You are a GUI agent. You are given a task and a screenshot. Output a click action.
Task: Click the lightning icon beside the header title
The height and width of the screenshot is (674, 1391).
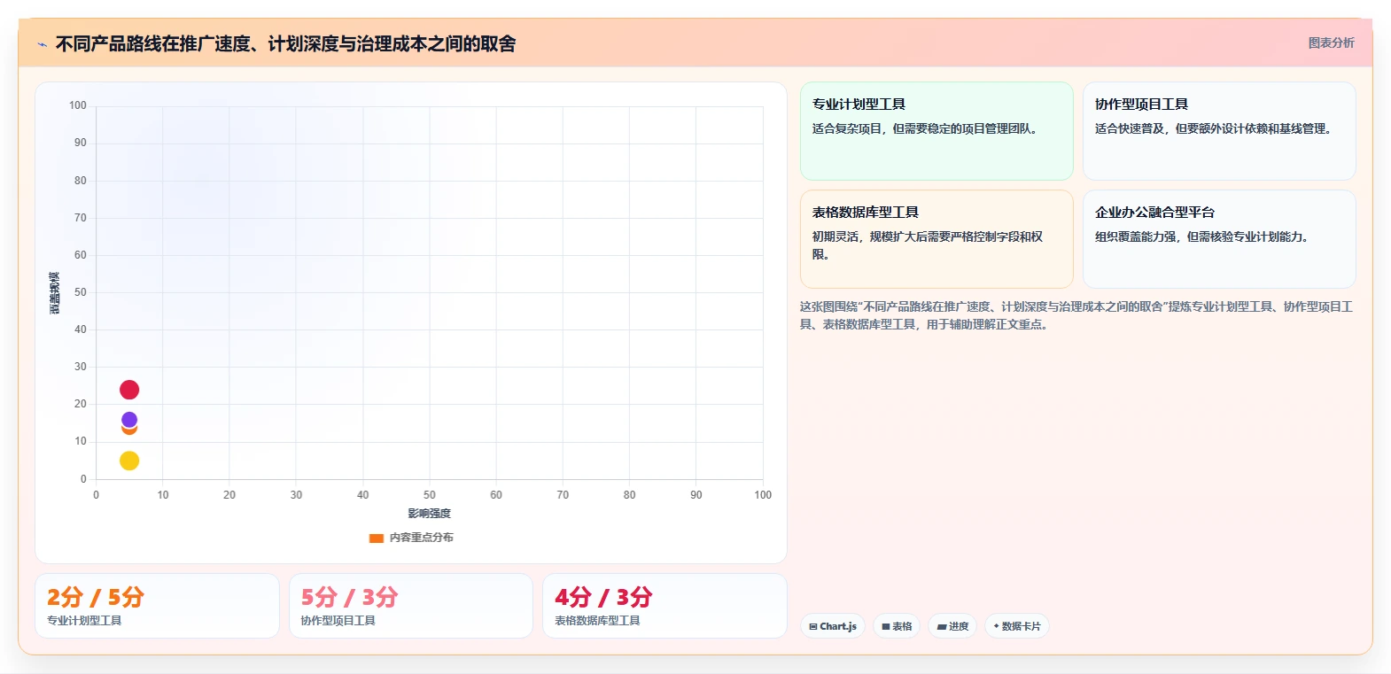coord(42,44)
